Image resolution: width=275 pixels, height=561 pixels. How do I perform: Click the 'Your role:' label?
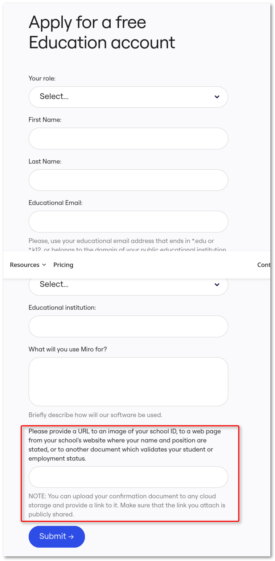coord(42,78)
